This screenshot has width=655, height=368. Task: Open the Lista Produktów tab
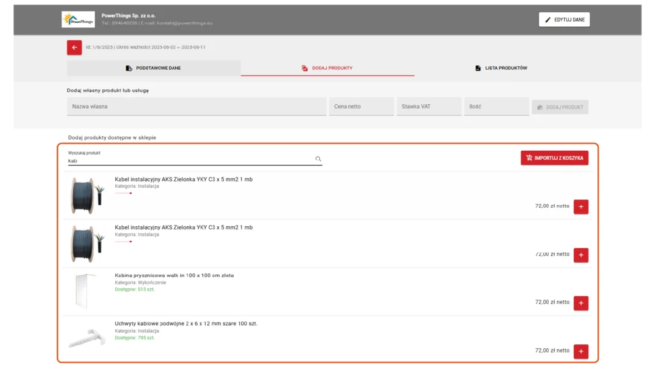pos(501,68)
